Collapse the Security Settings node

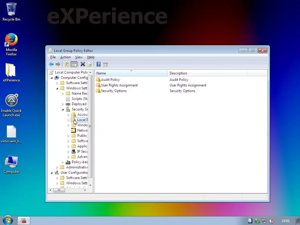pos(63,110)
